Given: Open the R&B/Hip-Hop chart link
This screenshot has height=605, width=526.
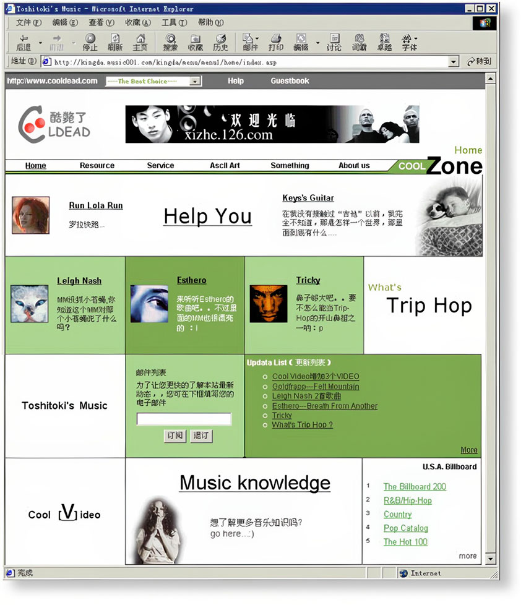Looking at the screenshot, I should point(408,501).
